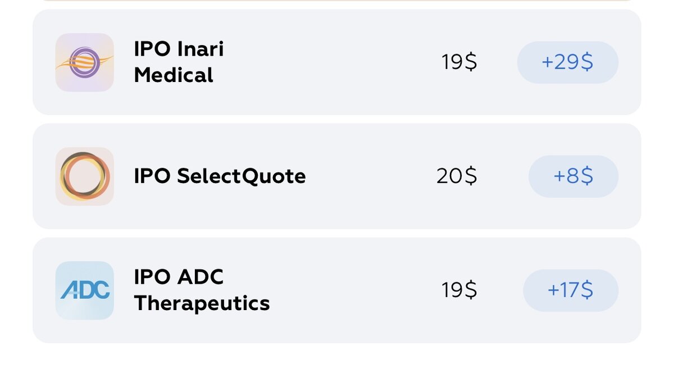Click the +17$ gain badge
The width and height of the screenshot is (674, 391).
pos(570,290)
